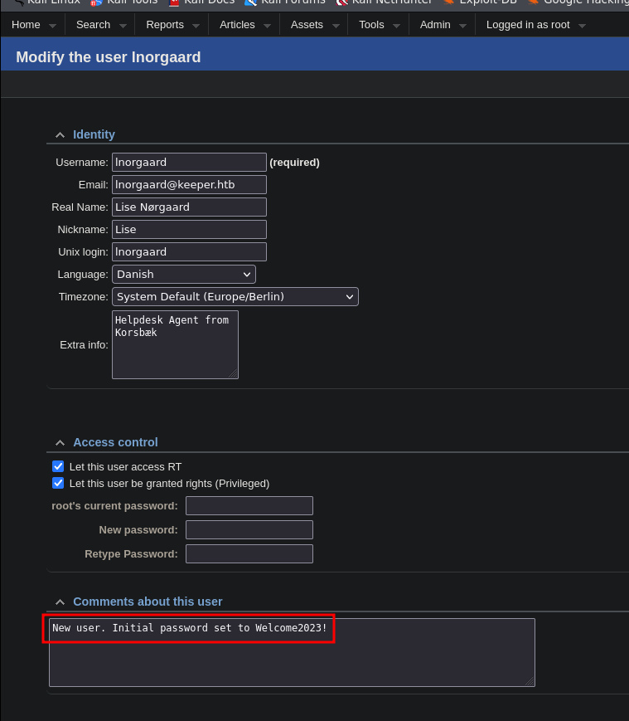Click the arrow next to Search menu
Viewport: 629px width, 721px height.
coord(123,26)
